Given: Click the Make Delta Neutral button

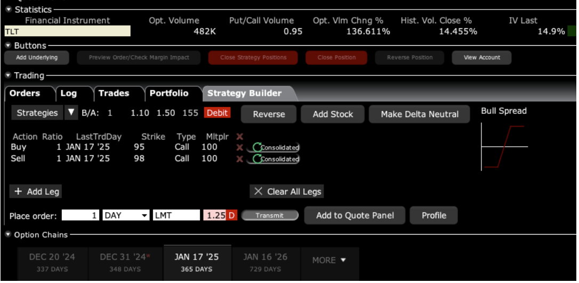Looking at the screenshot, I should (x=420, y=114).
